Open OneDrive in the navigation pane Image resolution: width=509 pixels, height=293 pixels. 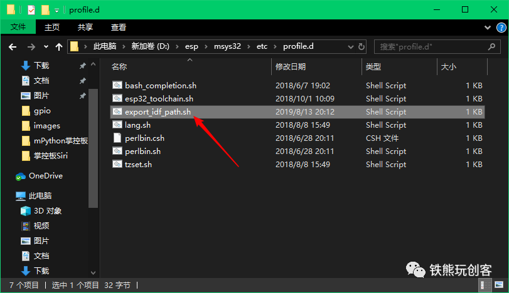click(45, 176)
